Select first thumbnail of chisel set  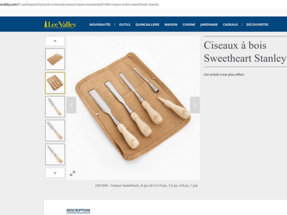pyautogui.click(x=55, y=59)
